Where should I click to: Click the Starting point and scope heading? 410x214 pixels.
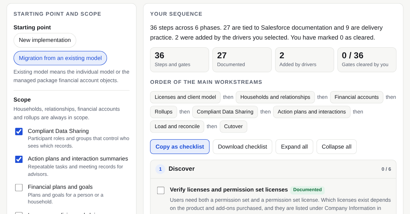pyautogui.click(x=57, y=14)
